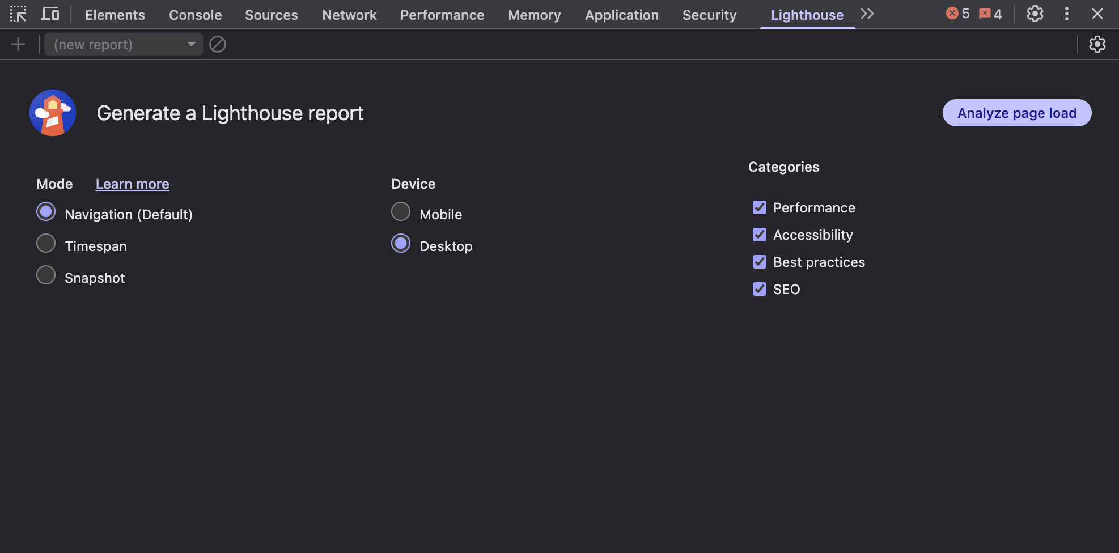This screenshot has width=1119, height=553.
Task: Choose Mobile device radio button
Action: coord(401,212)
